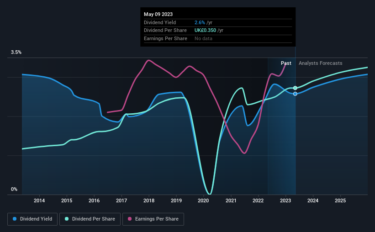The width and height of the screenshot is (375, 232).
Task: Click the 2016 x-axis label
Action: [x=94, y=200]
